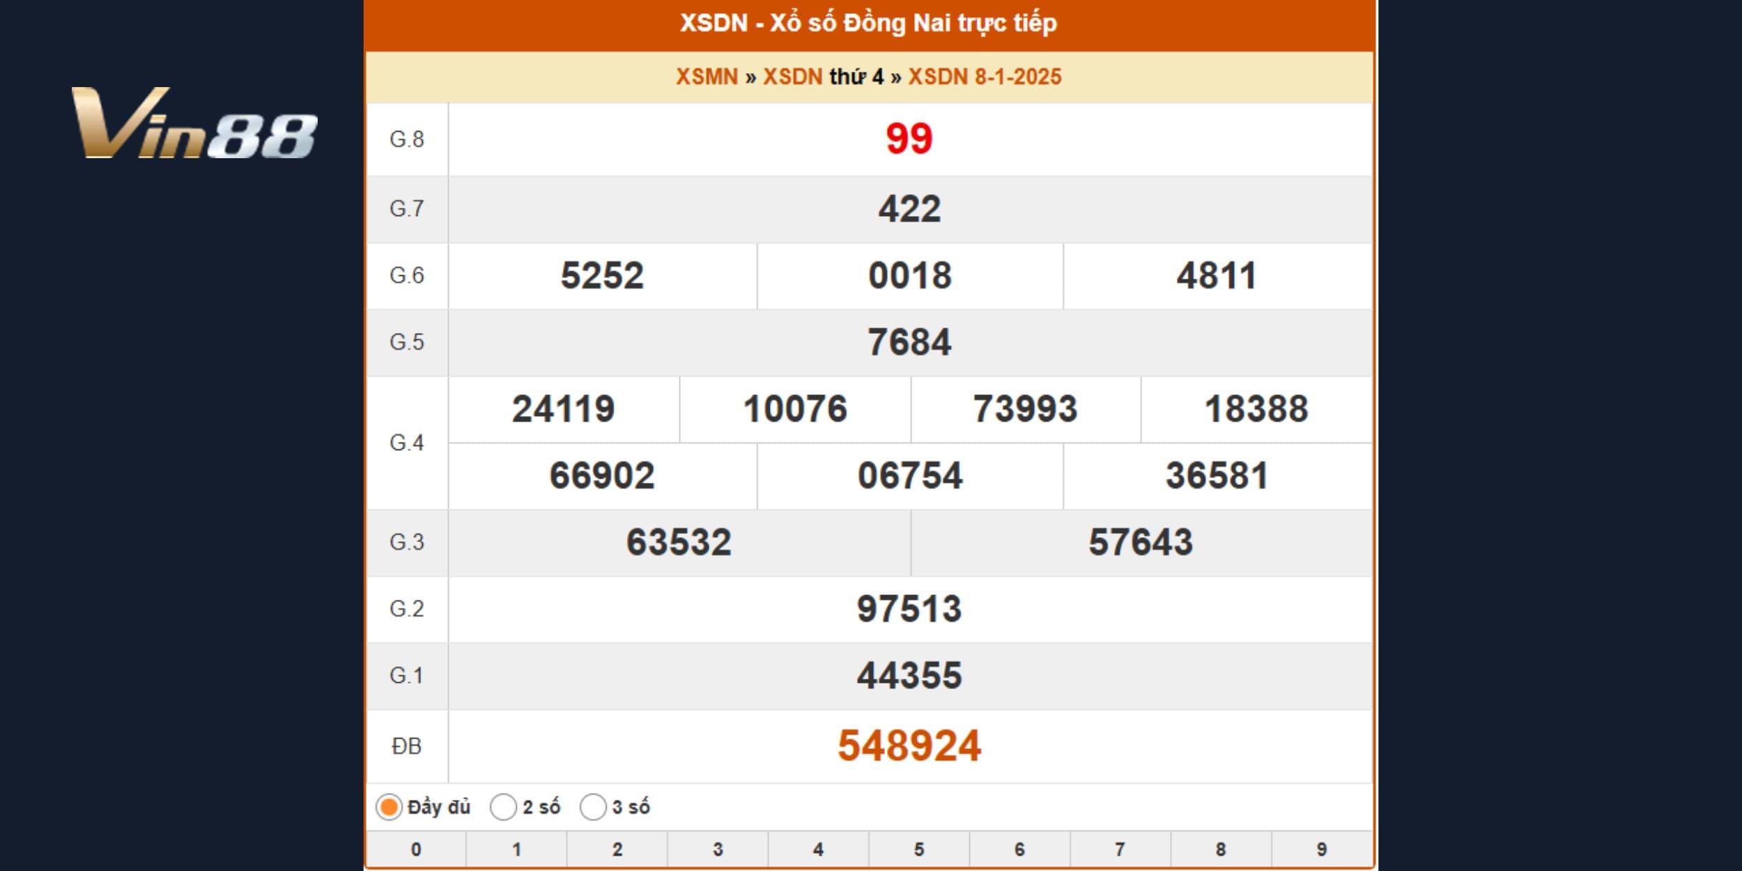Screen dimensions: 1742x871
Task: Click the G.4 number 24119
Action: click(564, 409)
